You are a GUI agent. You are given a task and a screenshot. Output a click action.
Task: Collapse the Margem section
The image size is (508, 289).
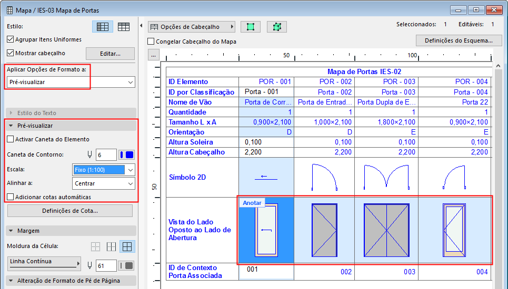[12, 231]
